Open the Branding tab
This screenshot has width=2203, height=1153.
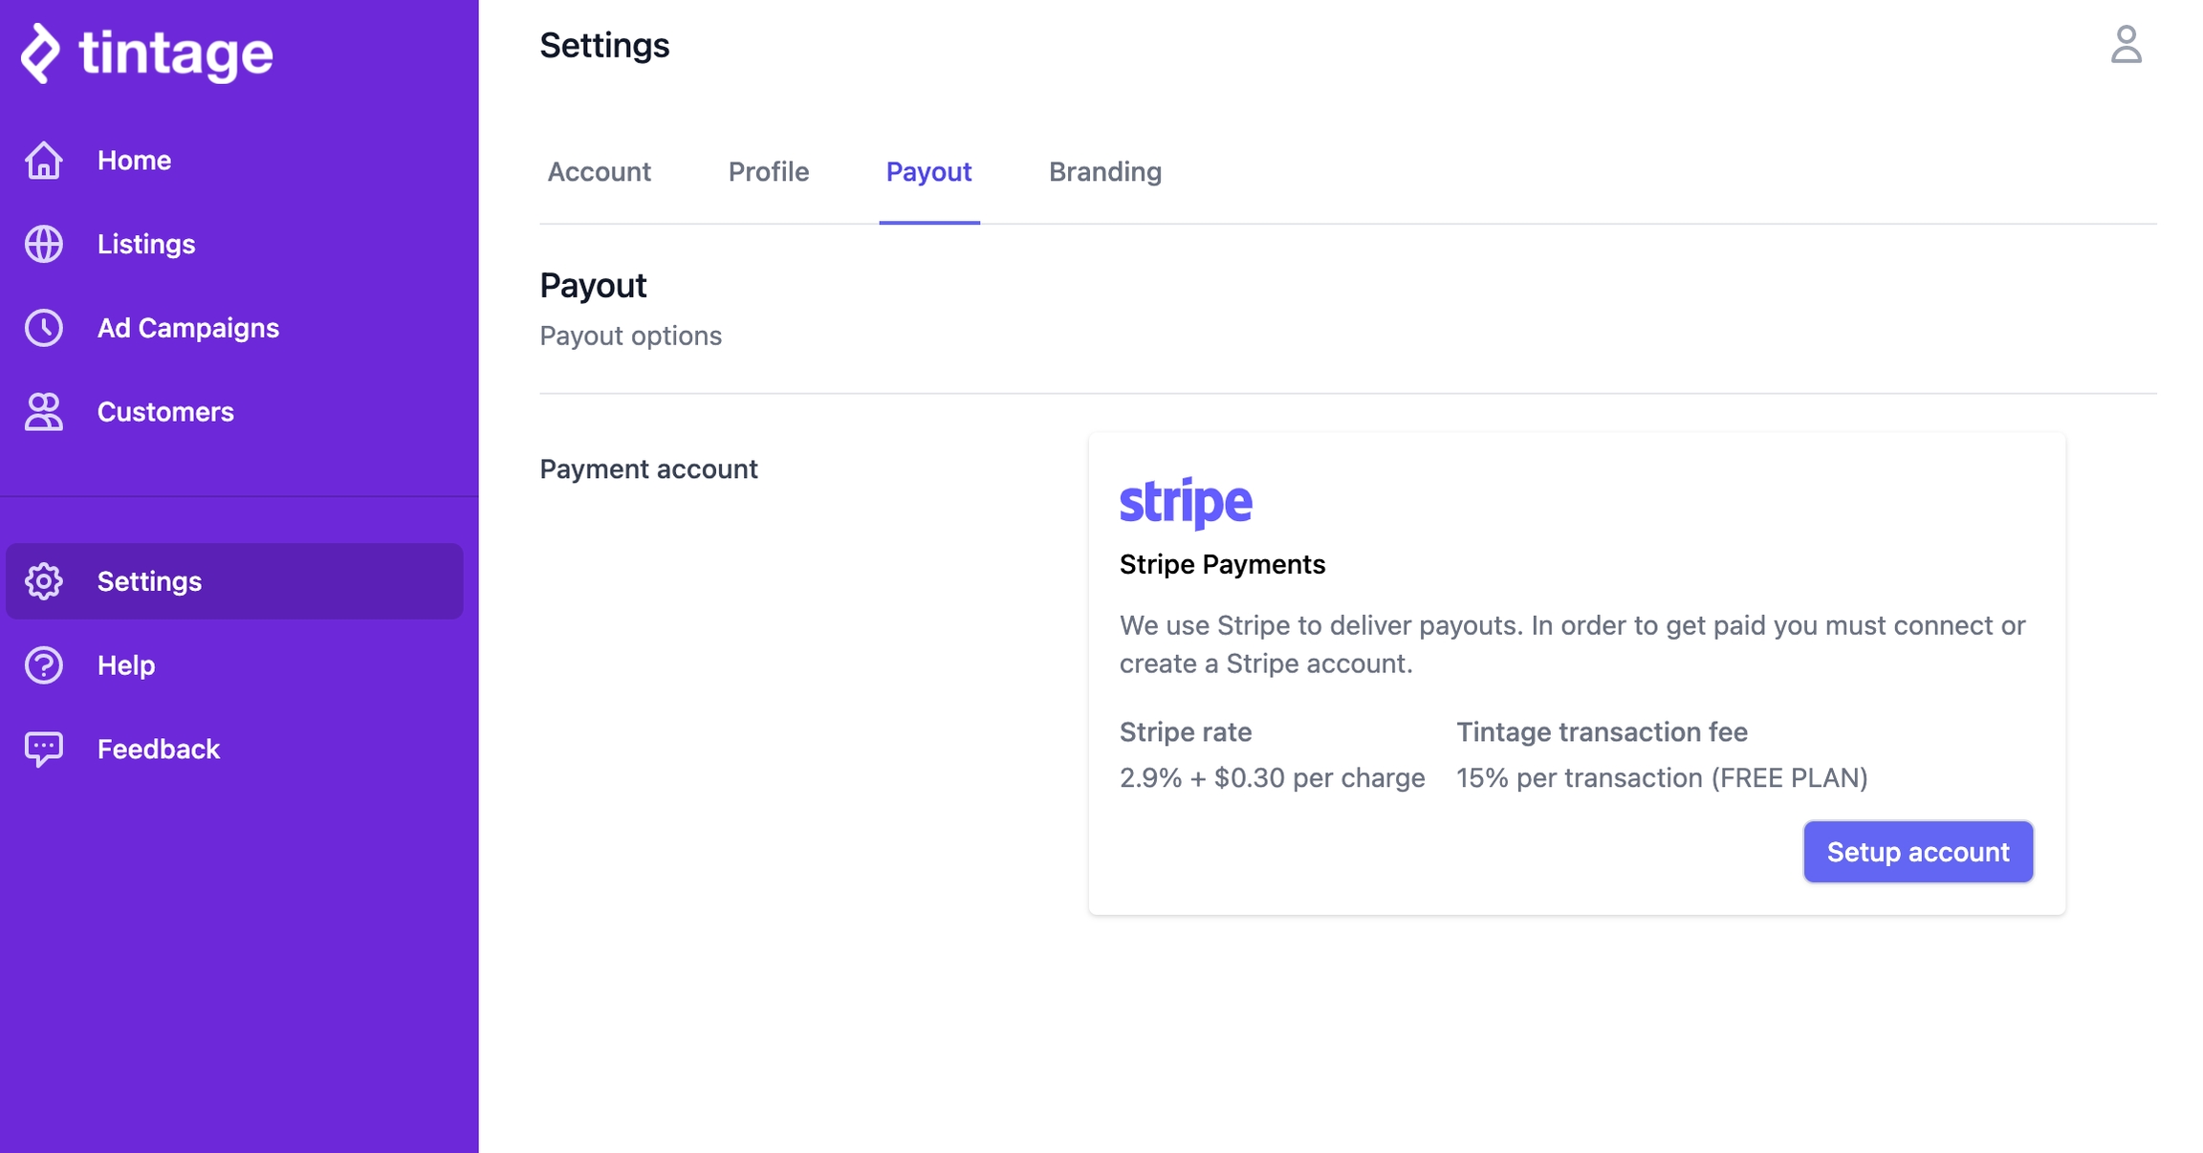click(1104, 172)
